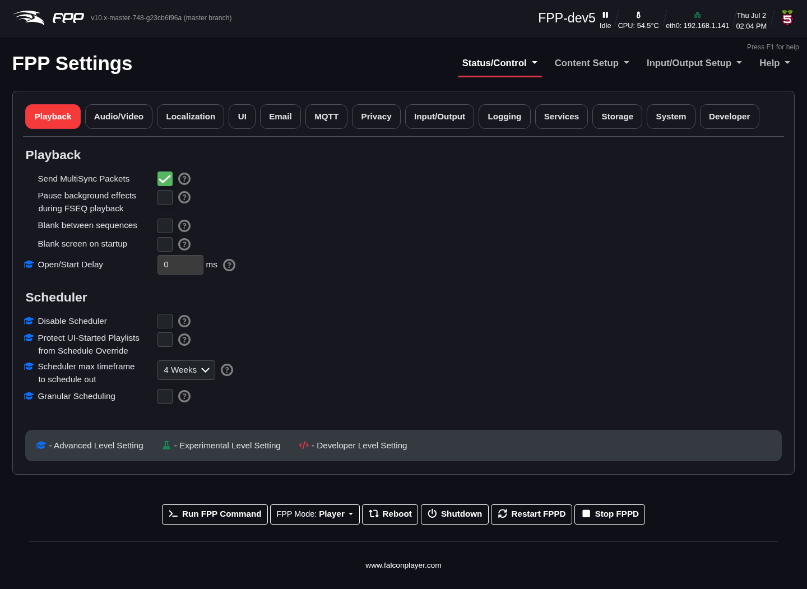Viewport: 807px width, 589px height.
Task: Switch to the UI tab
Action: pos(242,117)
